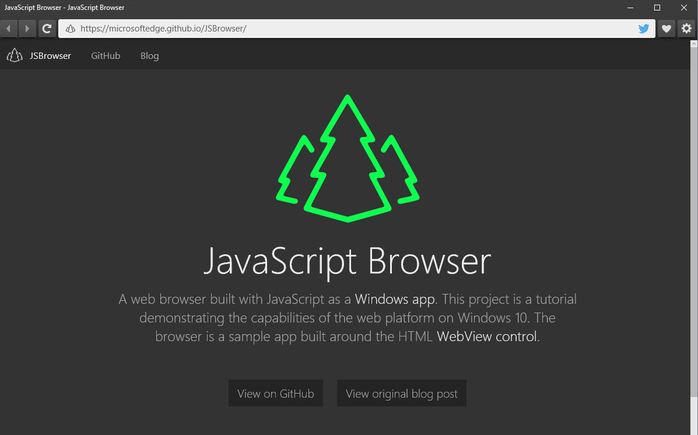
Task: Click the vertical scrollbar track
Action: (x=693, y=233)
